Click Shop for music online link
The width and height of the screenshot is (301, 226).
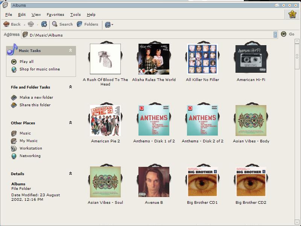[x=40, y=69]
